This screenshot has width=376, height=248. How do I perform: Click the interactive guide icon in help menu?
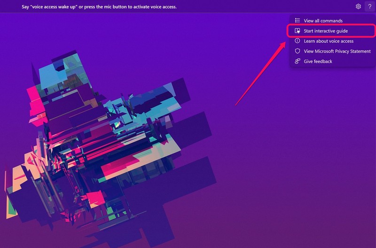(297, 31)
